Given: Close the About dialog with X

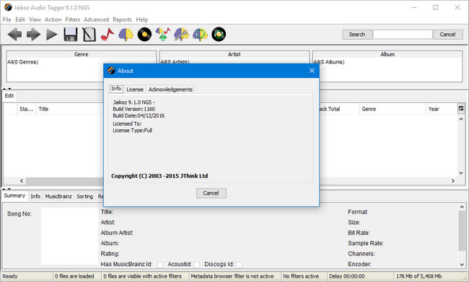Looking at the screenshot, I should 312,71.
